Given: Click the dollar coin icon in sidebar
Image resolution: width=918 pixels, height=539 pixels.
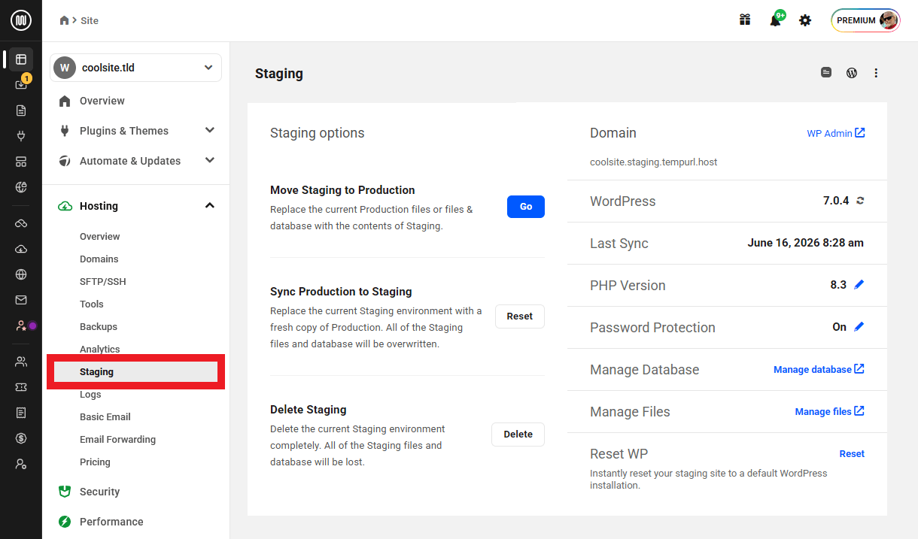Looking at the screenshot, I should tap(21, 438).
